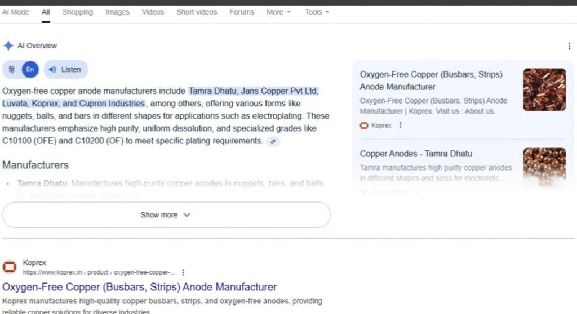Open Oxygen-Free Copper Anode Manufacturer result link

pos(140,287)
